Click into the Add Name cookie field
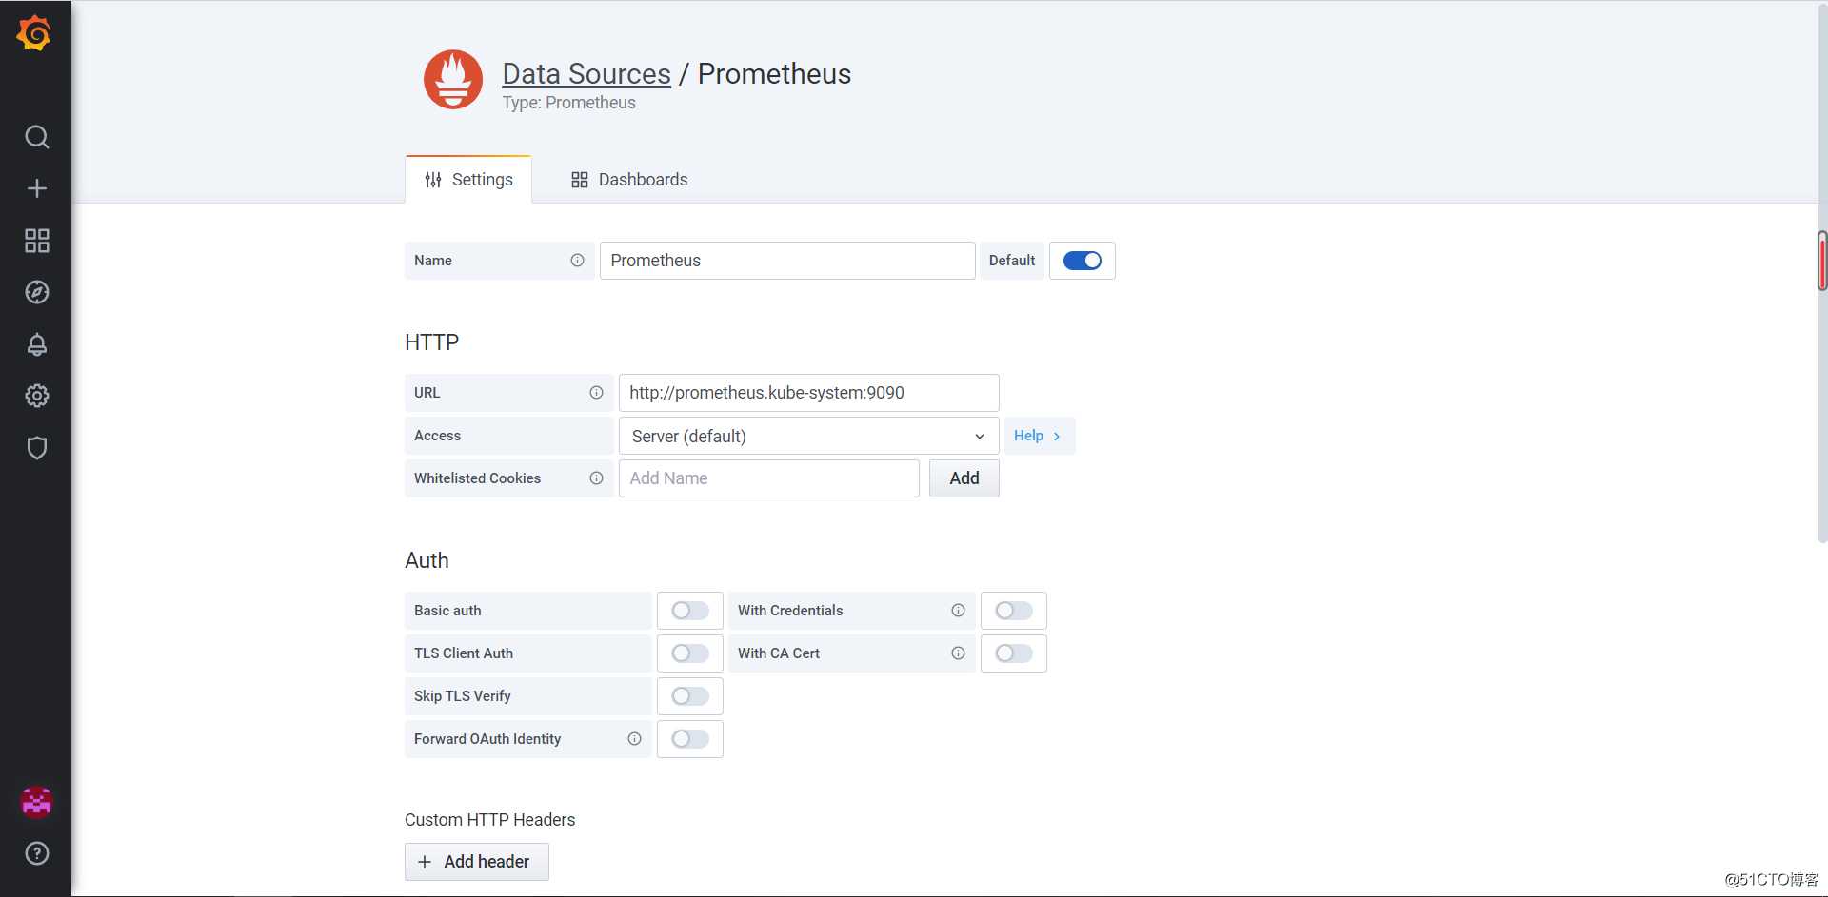1828x897 pixels. point(768,478)
